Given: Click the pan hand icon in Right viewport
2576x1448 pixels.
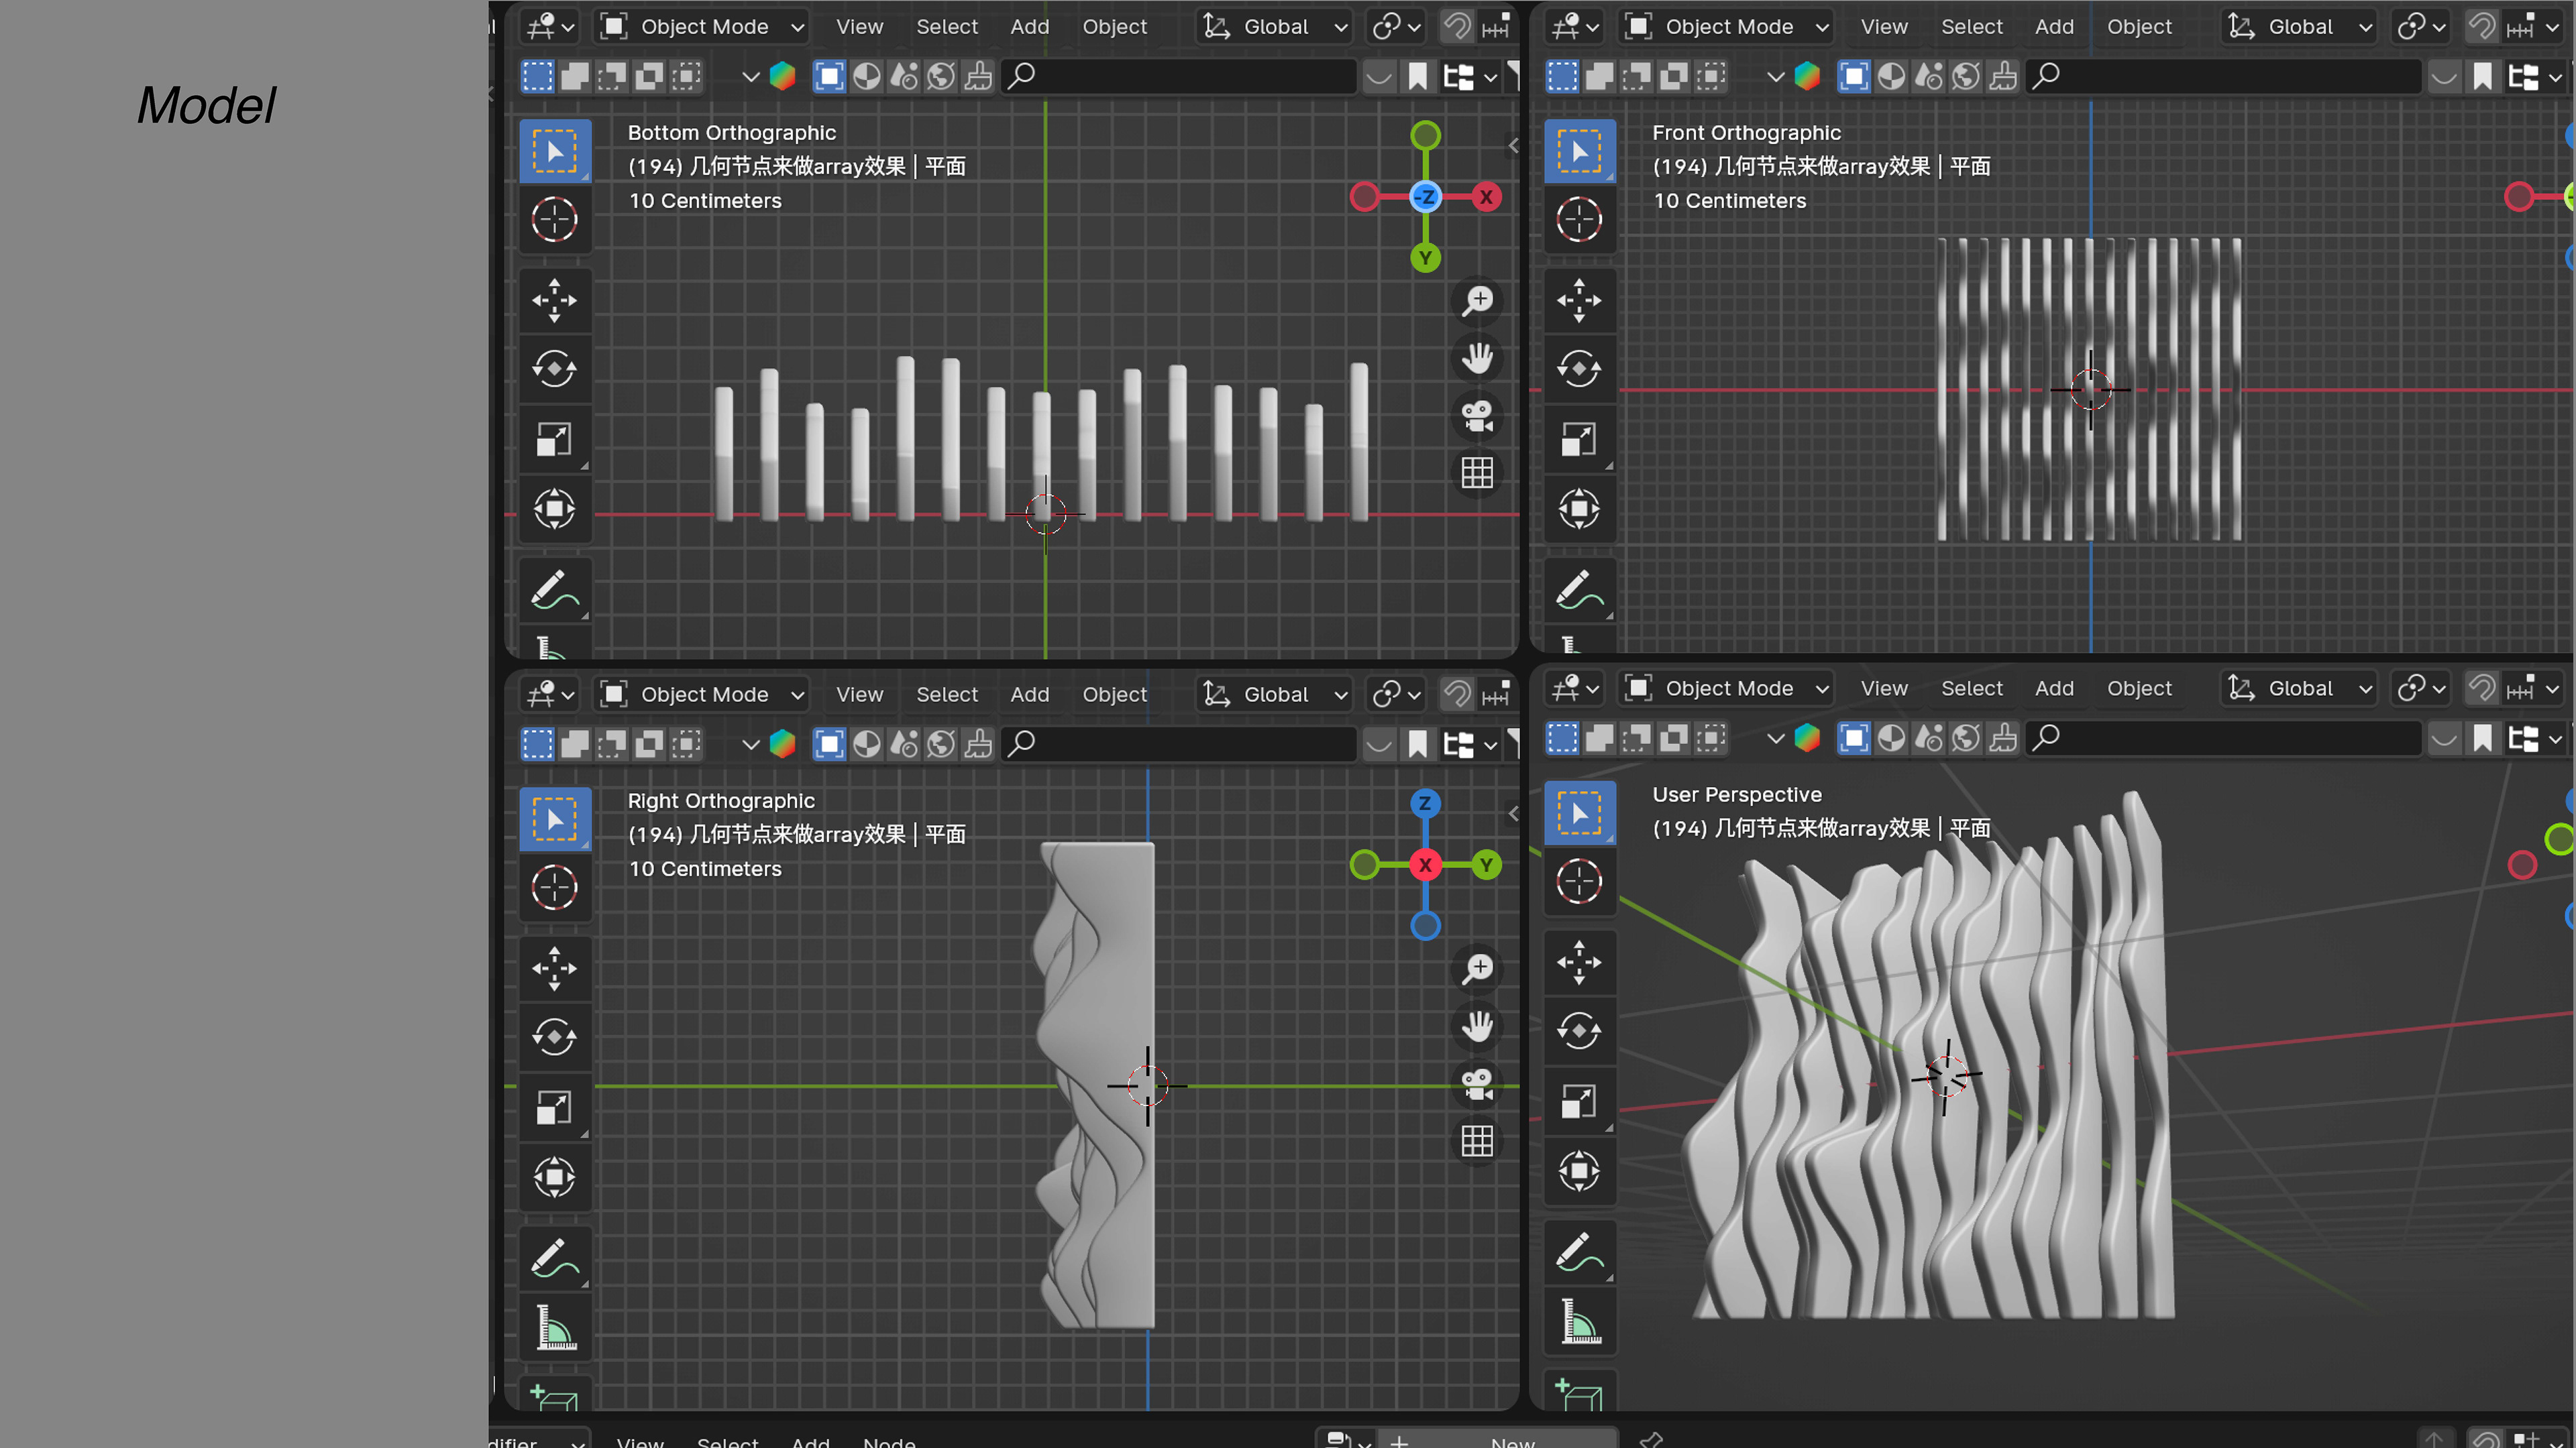Looking at the screenshot, I should click(1477, 1026).
